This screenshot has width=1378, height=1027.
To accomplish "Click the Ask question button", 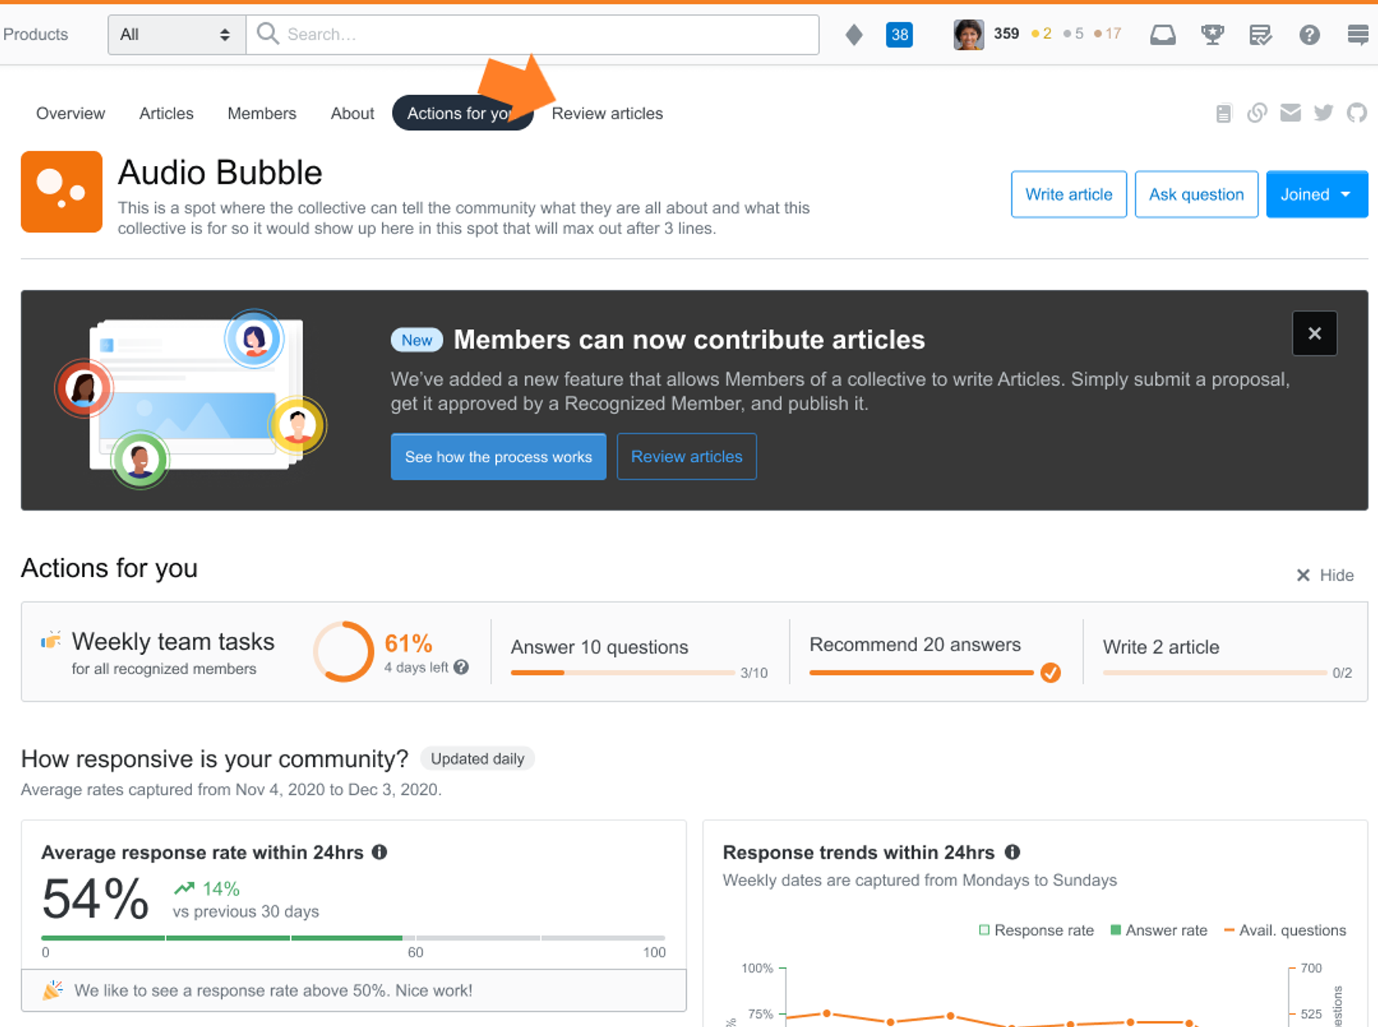I will coord(1196,194).
